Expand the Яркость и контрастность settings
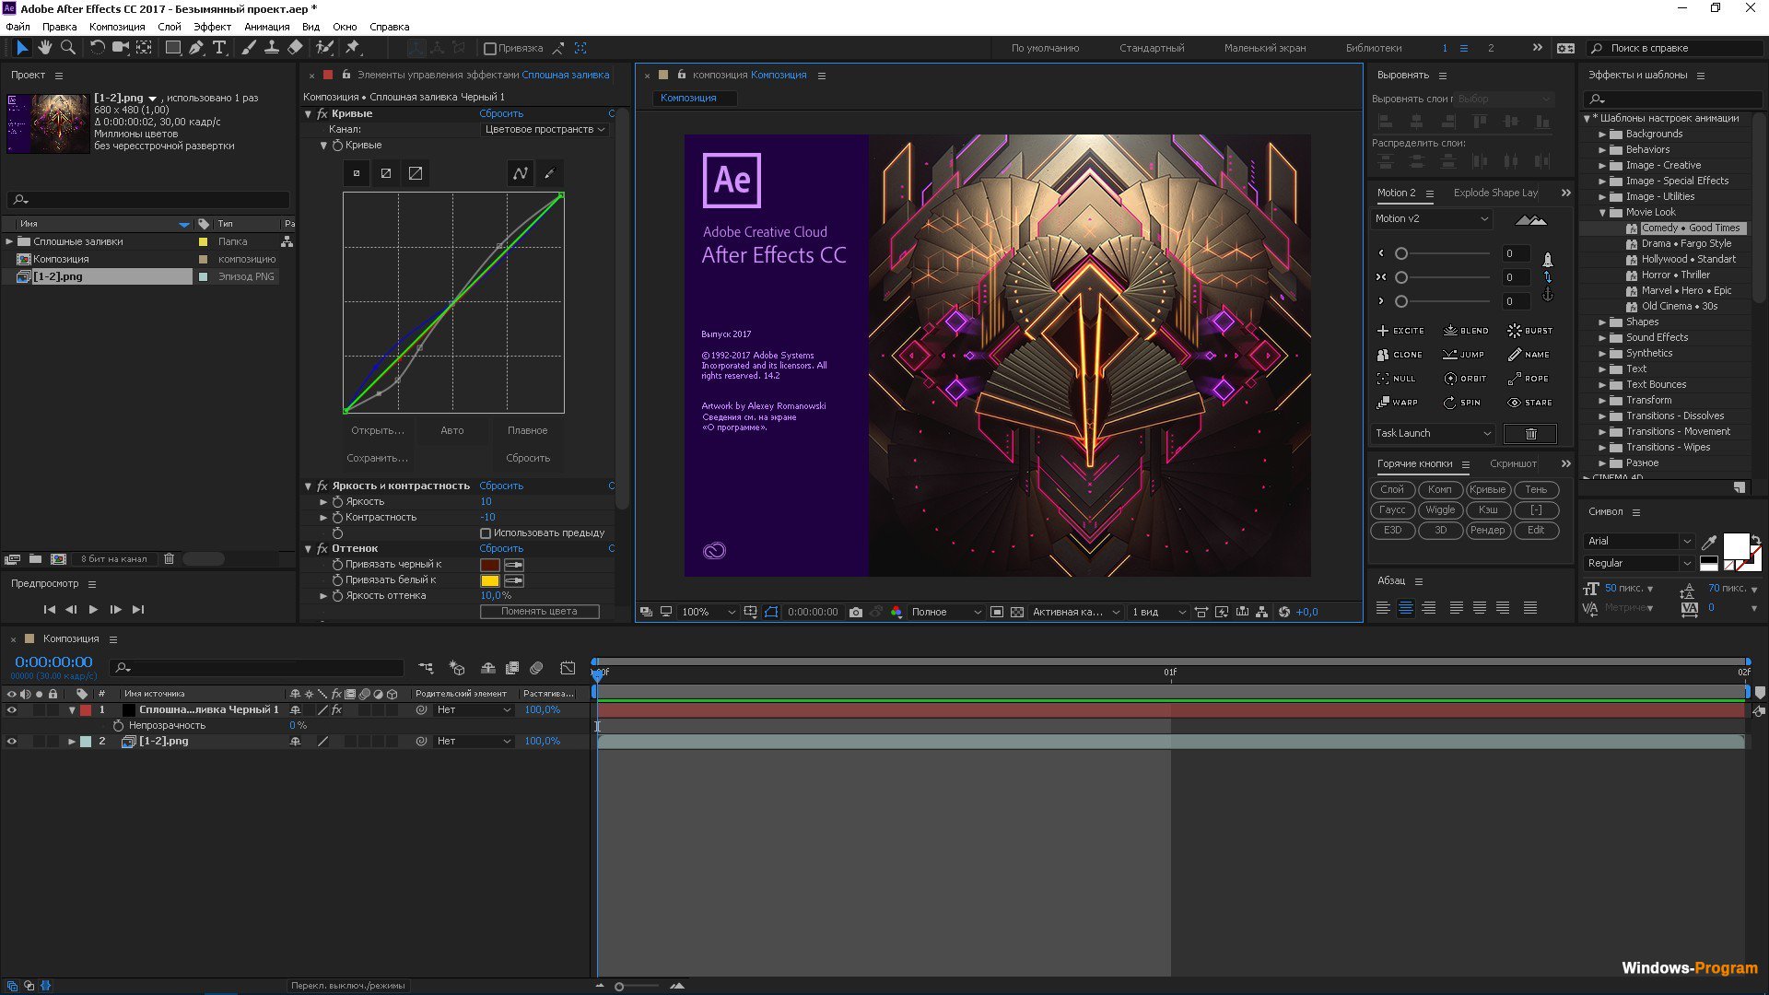The height and width of the screenshot is (995, 1769). tap(309, 484)
